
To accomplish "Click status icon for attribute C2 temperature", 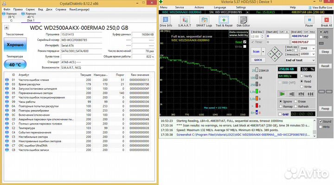I will pos(7,128).
